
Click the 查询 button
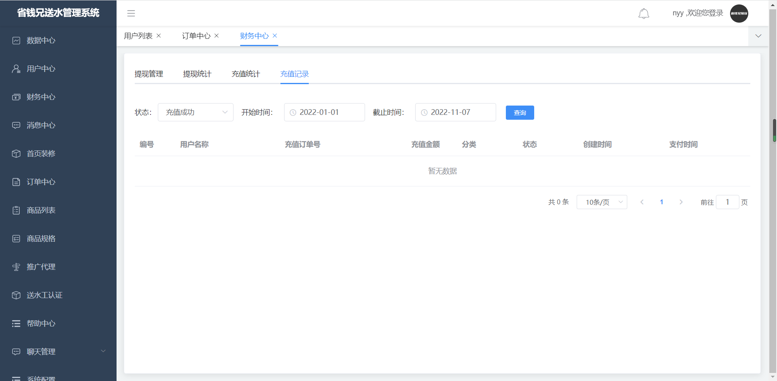[520, 113]
